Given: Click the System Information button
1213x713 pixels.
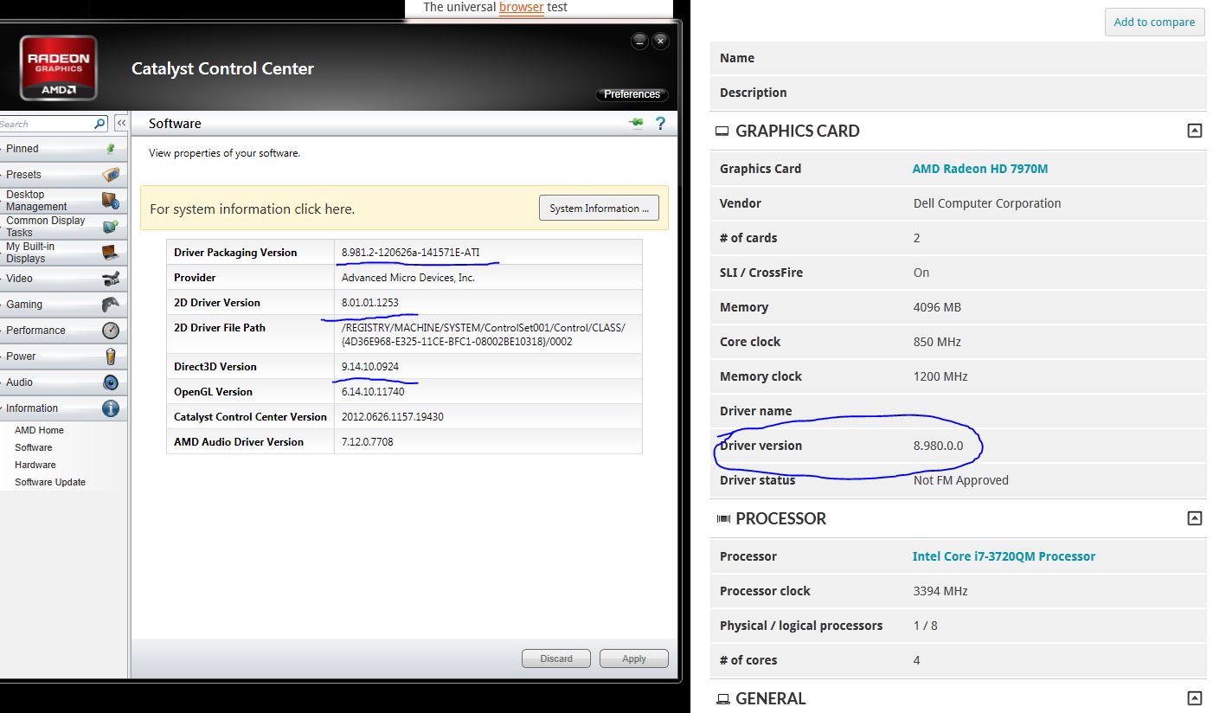Looking at the screenshot, I should [599, 209].
